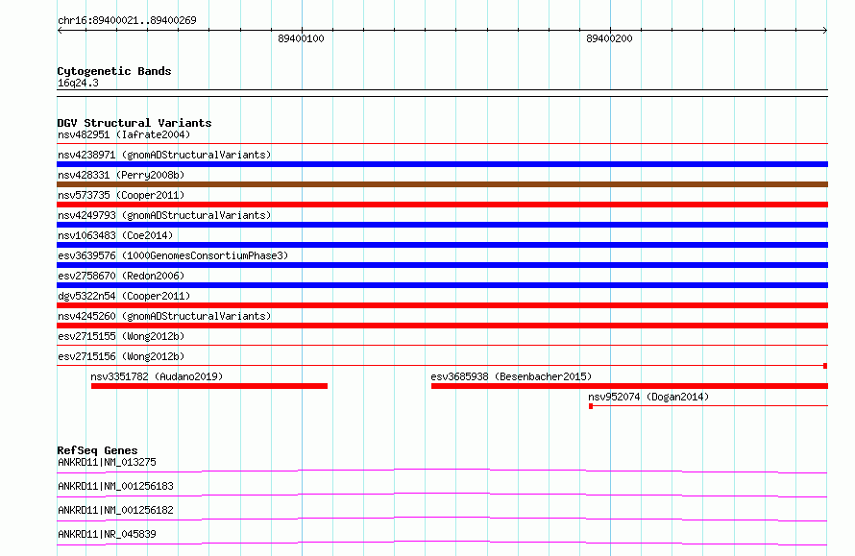
Task: Select the DGV Structural Variants track title
Action: 134,123
